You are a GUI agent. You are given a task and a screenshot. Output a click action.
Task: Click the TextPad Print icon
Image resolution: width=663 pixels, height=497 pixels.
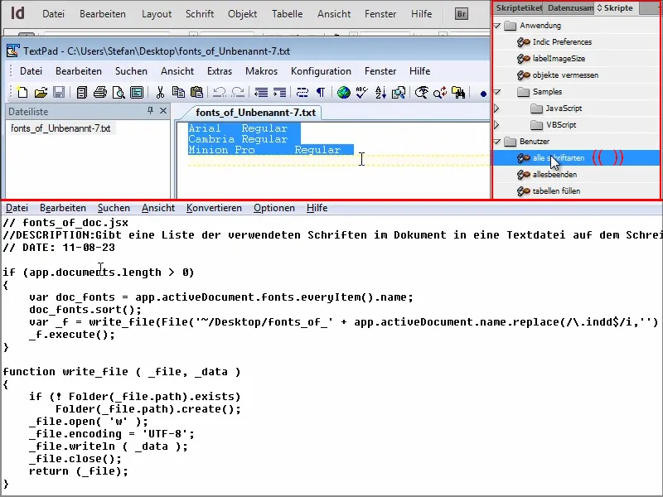click(x=99, y=92)
